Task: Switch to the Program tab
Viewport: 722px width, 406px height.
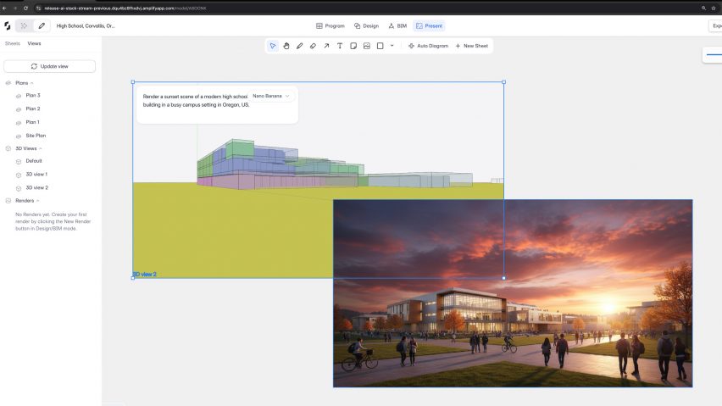Action: pyautogui.click(x=330, y=25)
